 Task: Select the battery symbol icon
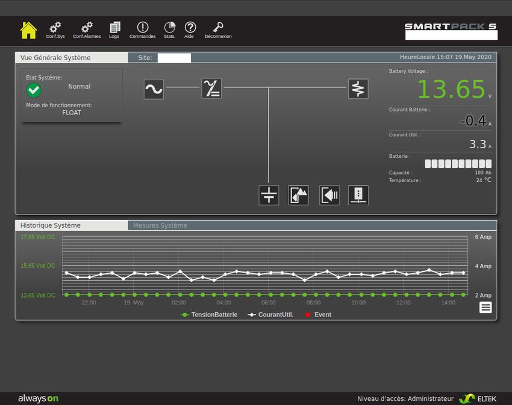(x=269, y=195)
